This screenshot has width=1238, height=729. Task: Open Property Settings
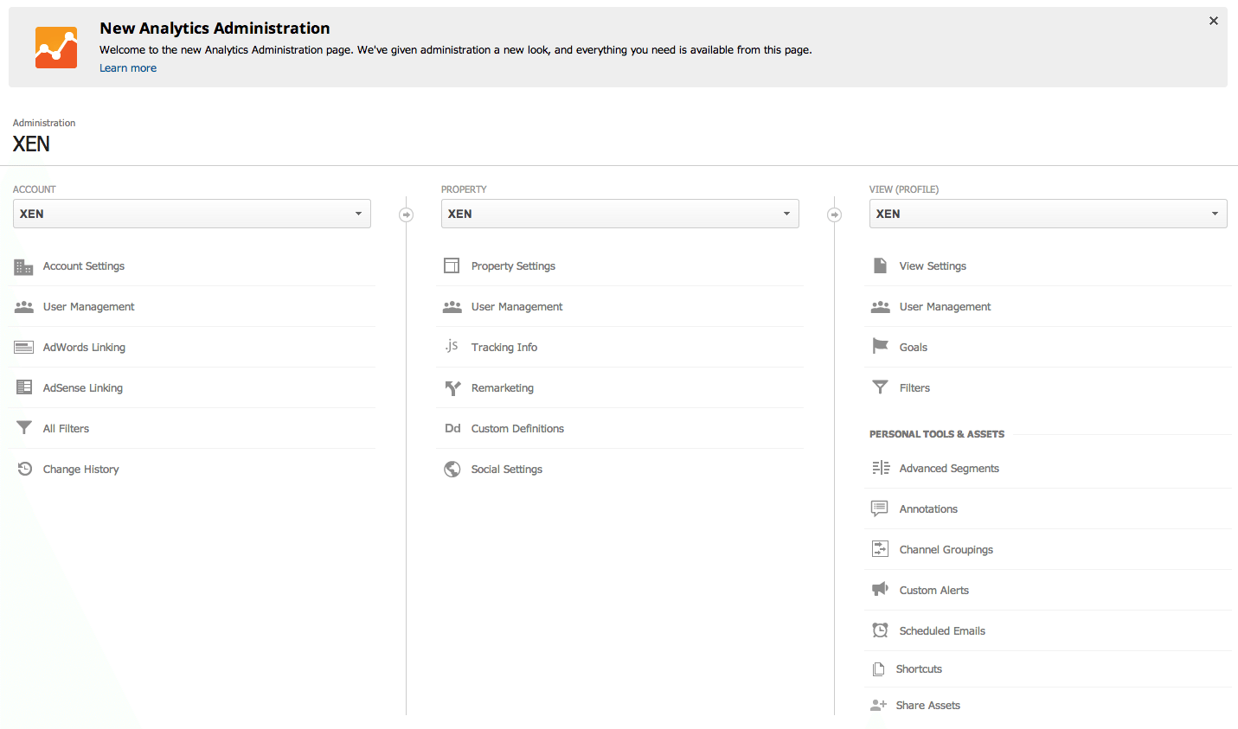click(x=513, y=266)
